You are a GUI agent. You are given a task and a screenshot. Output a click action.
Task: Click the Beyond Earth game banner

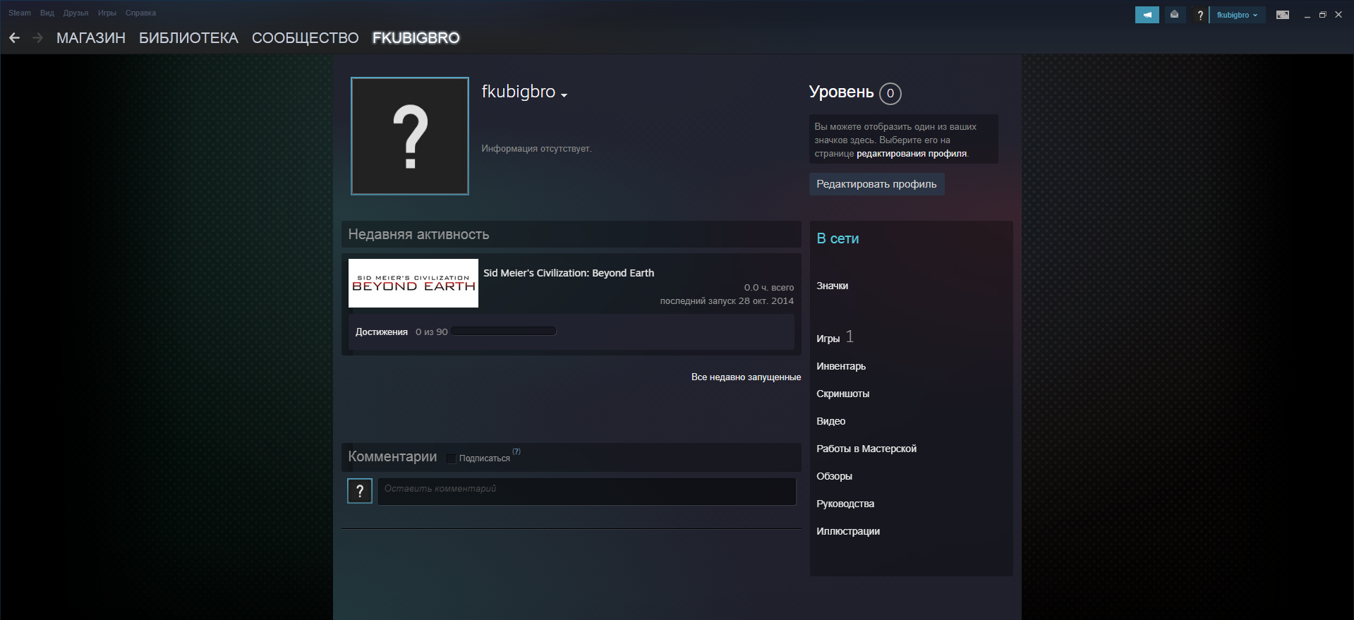[x=413, y=283]
